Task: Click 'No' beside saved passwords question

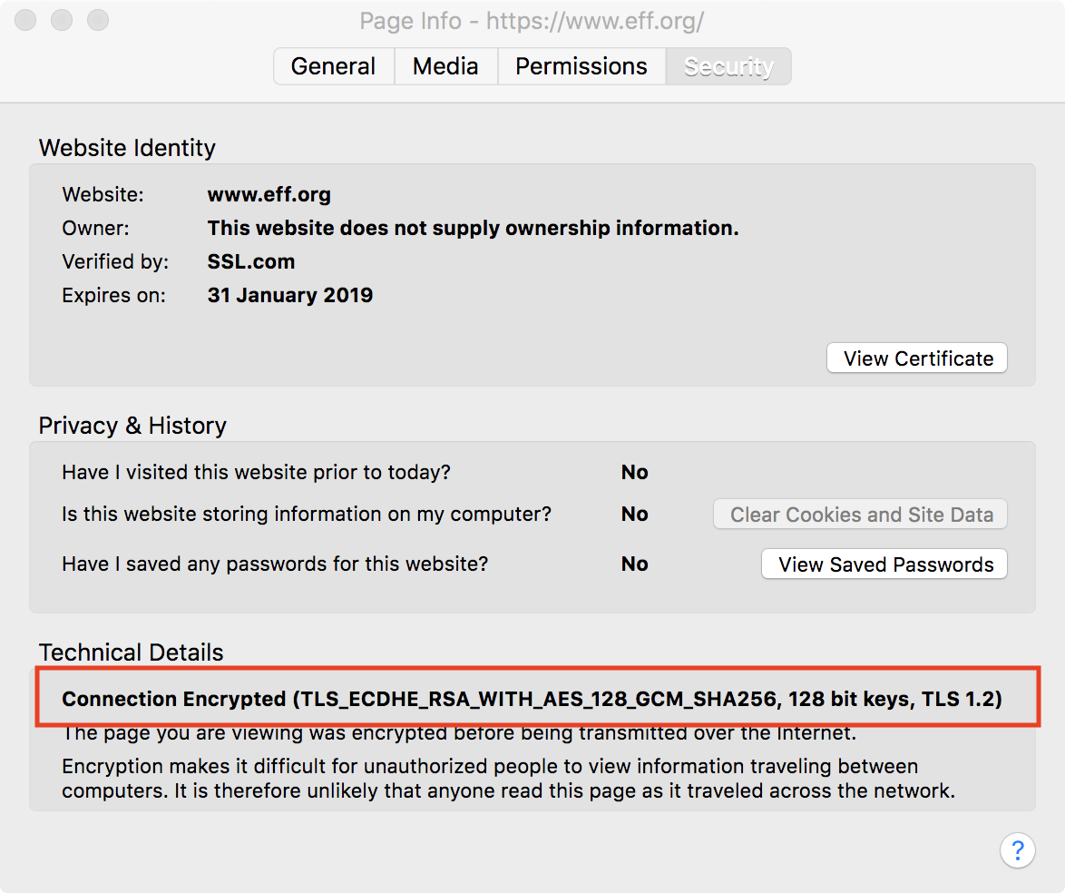Action: pos(635,564)
